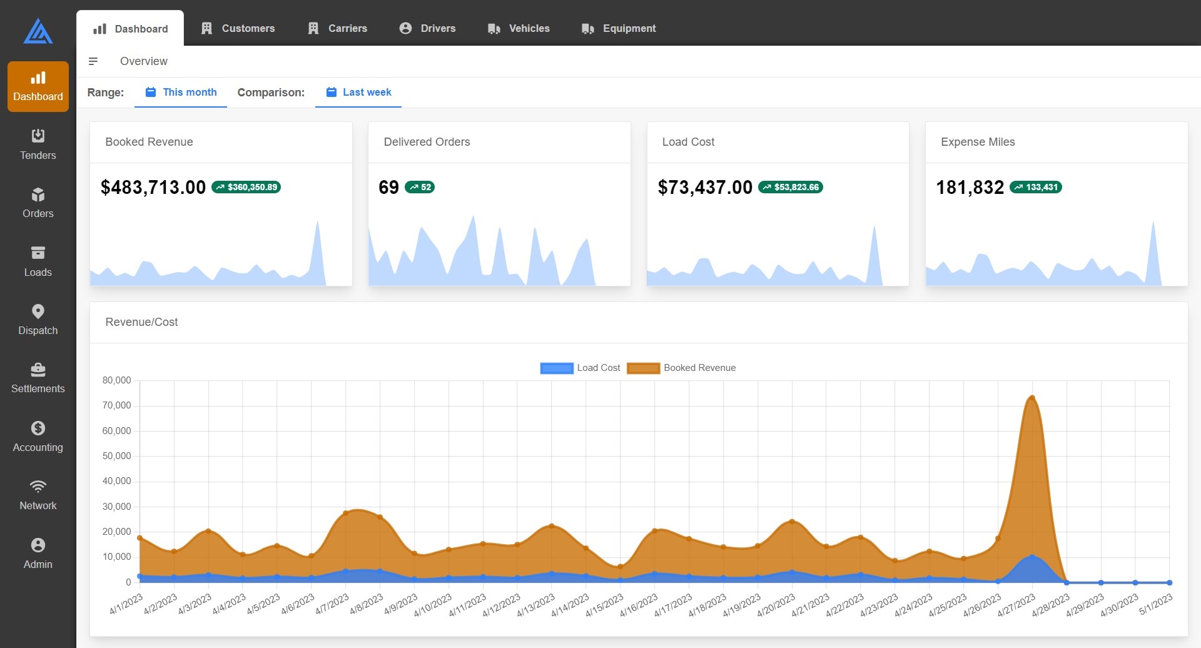Click the Admin sidebar label

click(38, 564)
